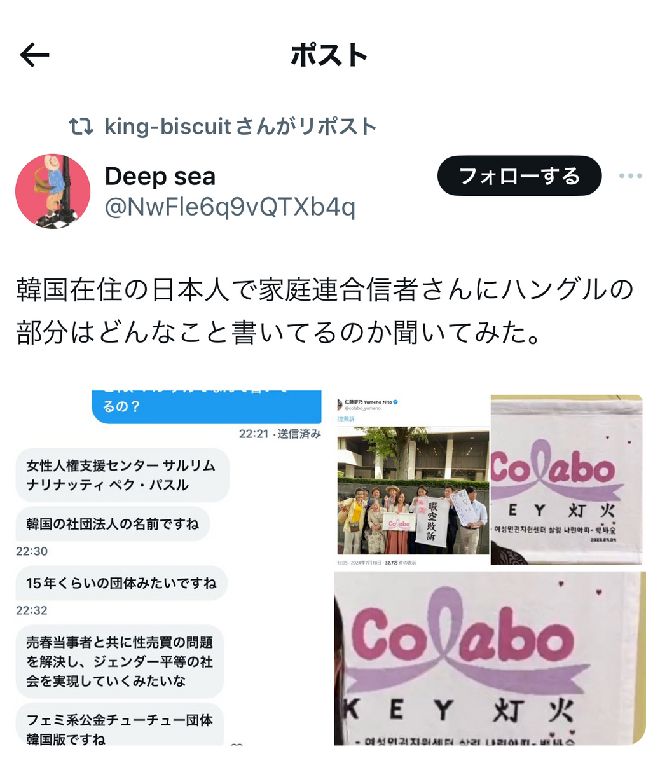Screen dimensions: 646x763
Task: Tap the 韓国の社団法人の名前ですね message
Action: (x=113, y=524)
